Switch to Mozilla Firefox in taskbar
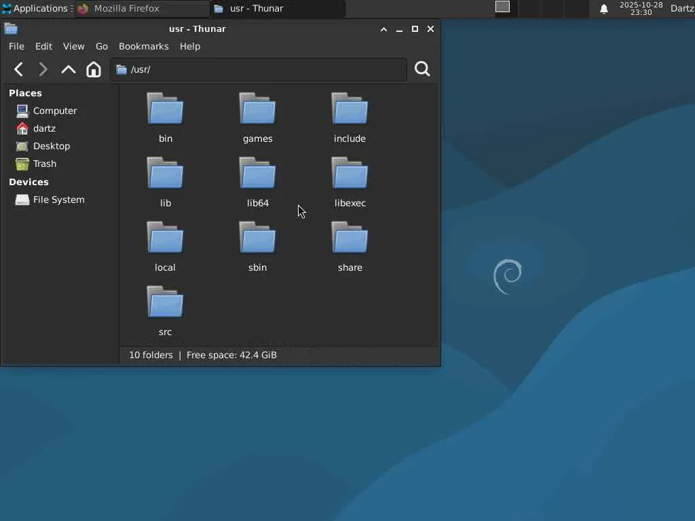This screenshot has height=521, width=695. pyautogui.click(x=126, y=9)
